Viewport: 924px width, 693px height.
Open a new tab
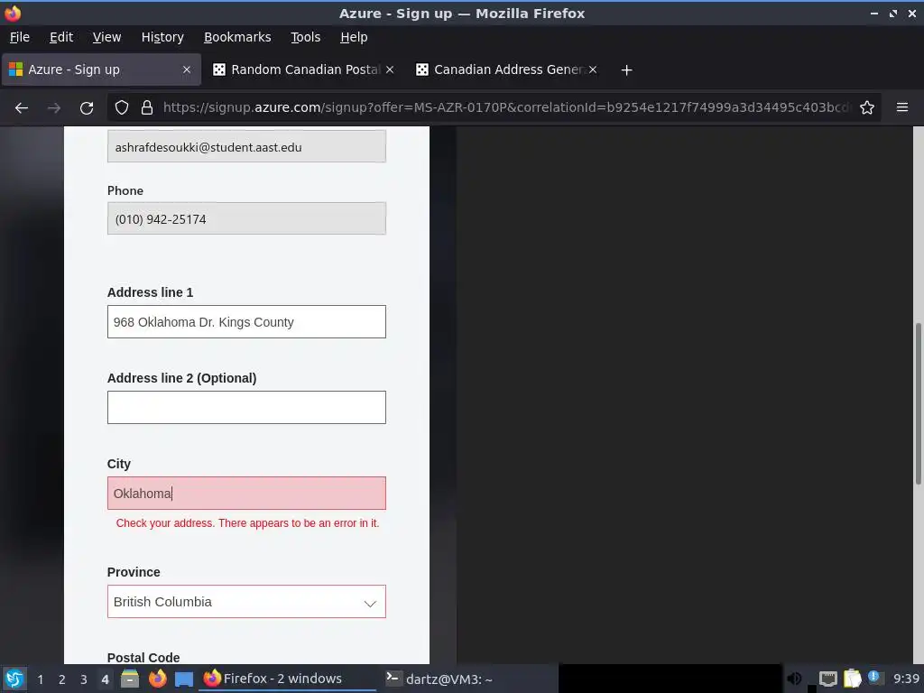pyautogui.click(x=626, y=70)
